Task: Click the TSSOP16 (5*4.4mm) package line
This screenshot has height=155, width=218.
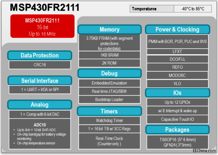Action: (x=177, y=140)
